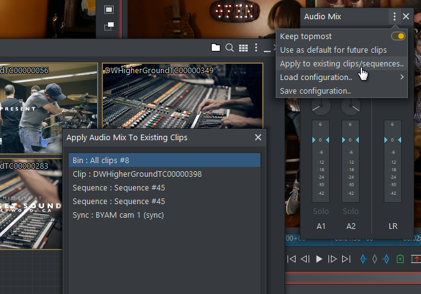Screen dimensions: 421x294
Task: Click the A2 fader level handle
Action: tap(350, 140)
